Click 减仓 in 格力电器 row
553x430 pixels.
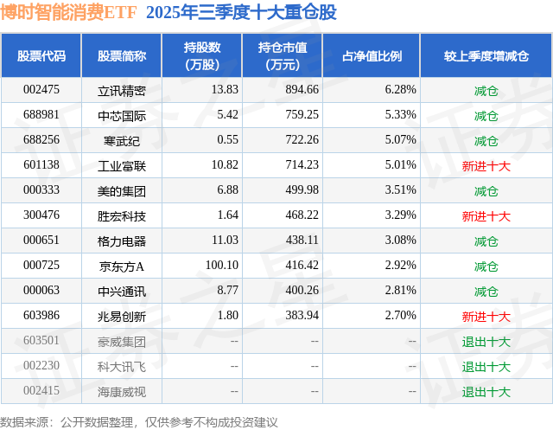pyautogui.click(x=486, y=241)
